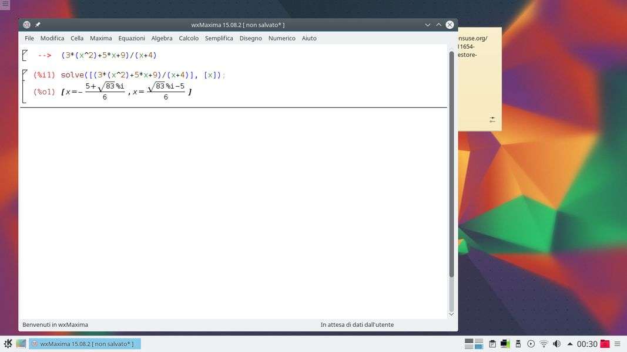Click the sticky note text on desktop
This screenshot has width=627, height=352.
click(472, 46)
